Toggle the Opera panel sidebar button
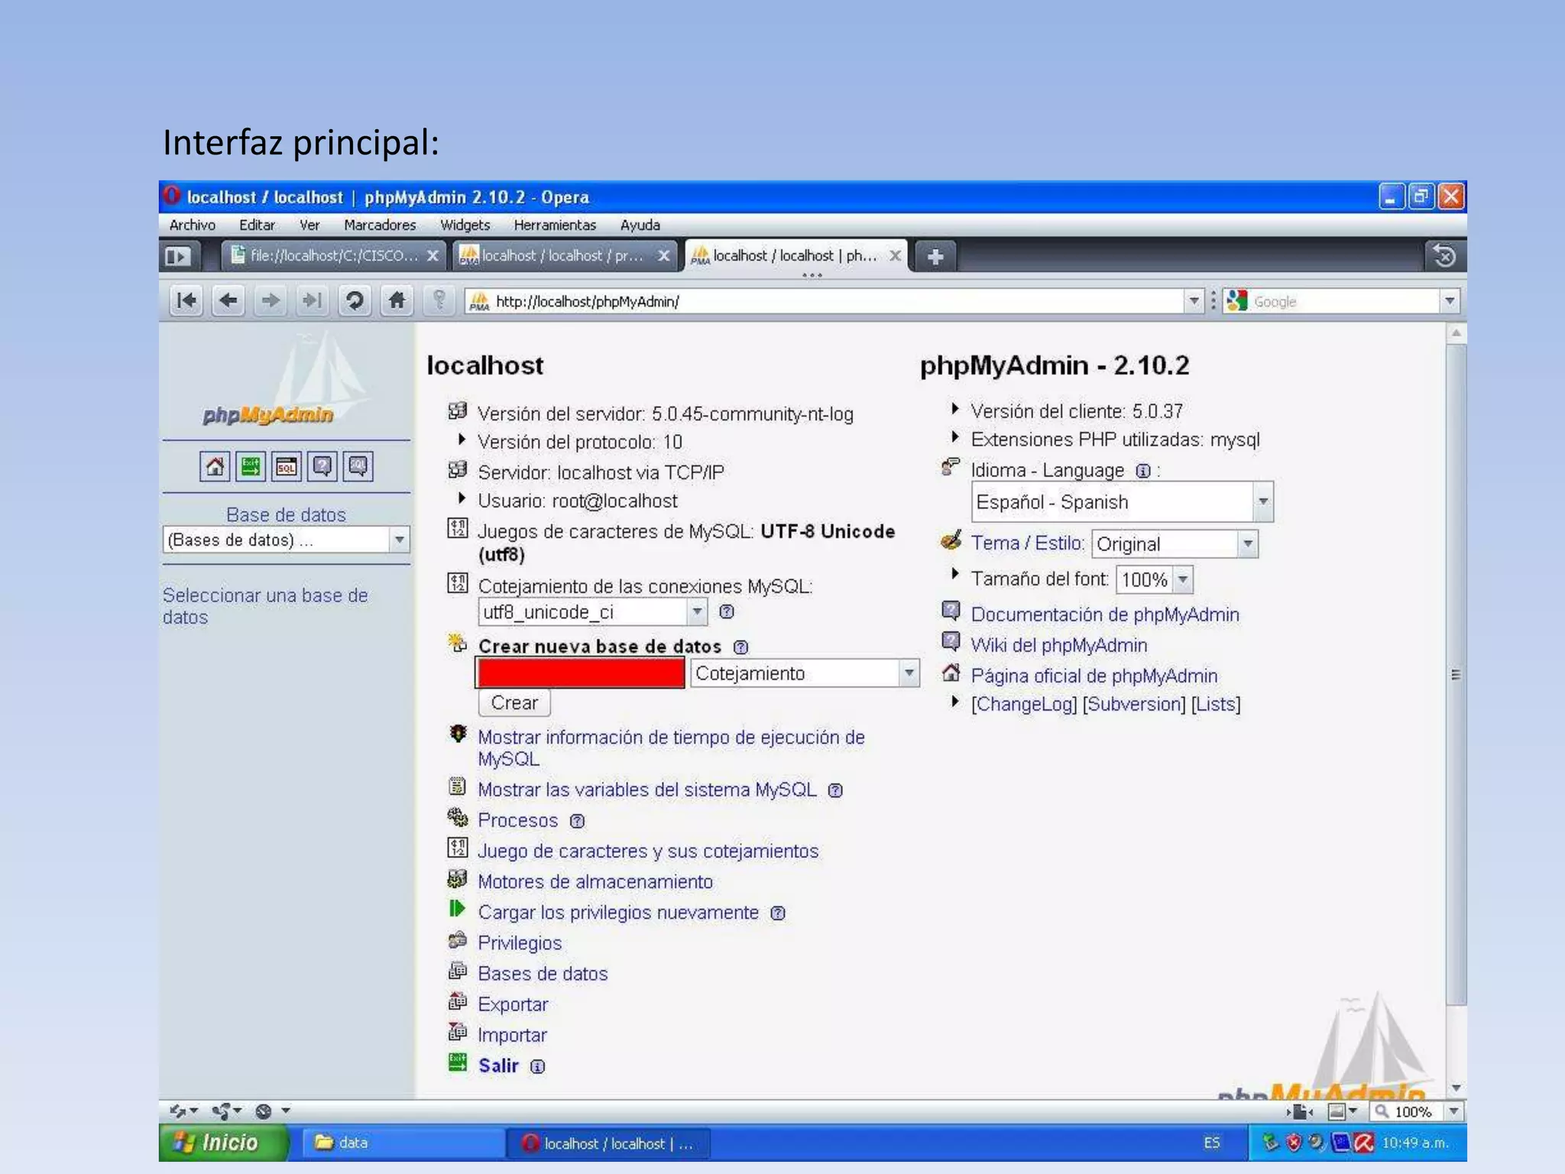Viewport: 1565px width, 1174px height. 178,256
